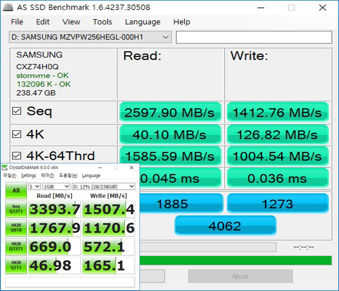
Task: Click the green All button in CrystalDiskMark
Action: pos(16,191)
